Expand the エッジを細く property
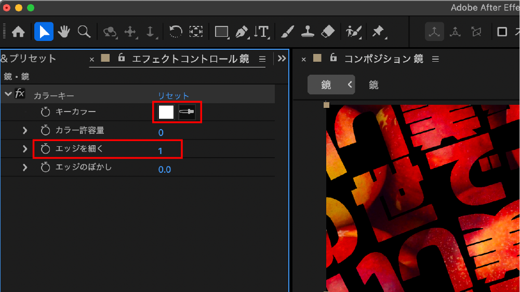This screenshot has width=520, height=292. coord(25,149)
